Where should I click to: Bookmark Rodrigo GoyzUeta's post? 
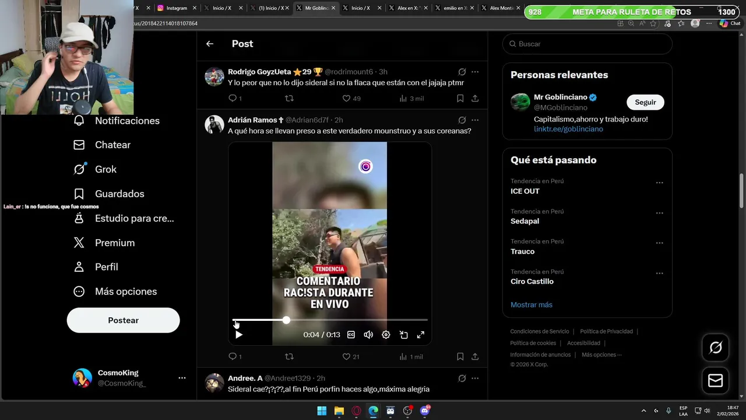460,98
